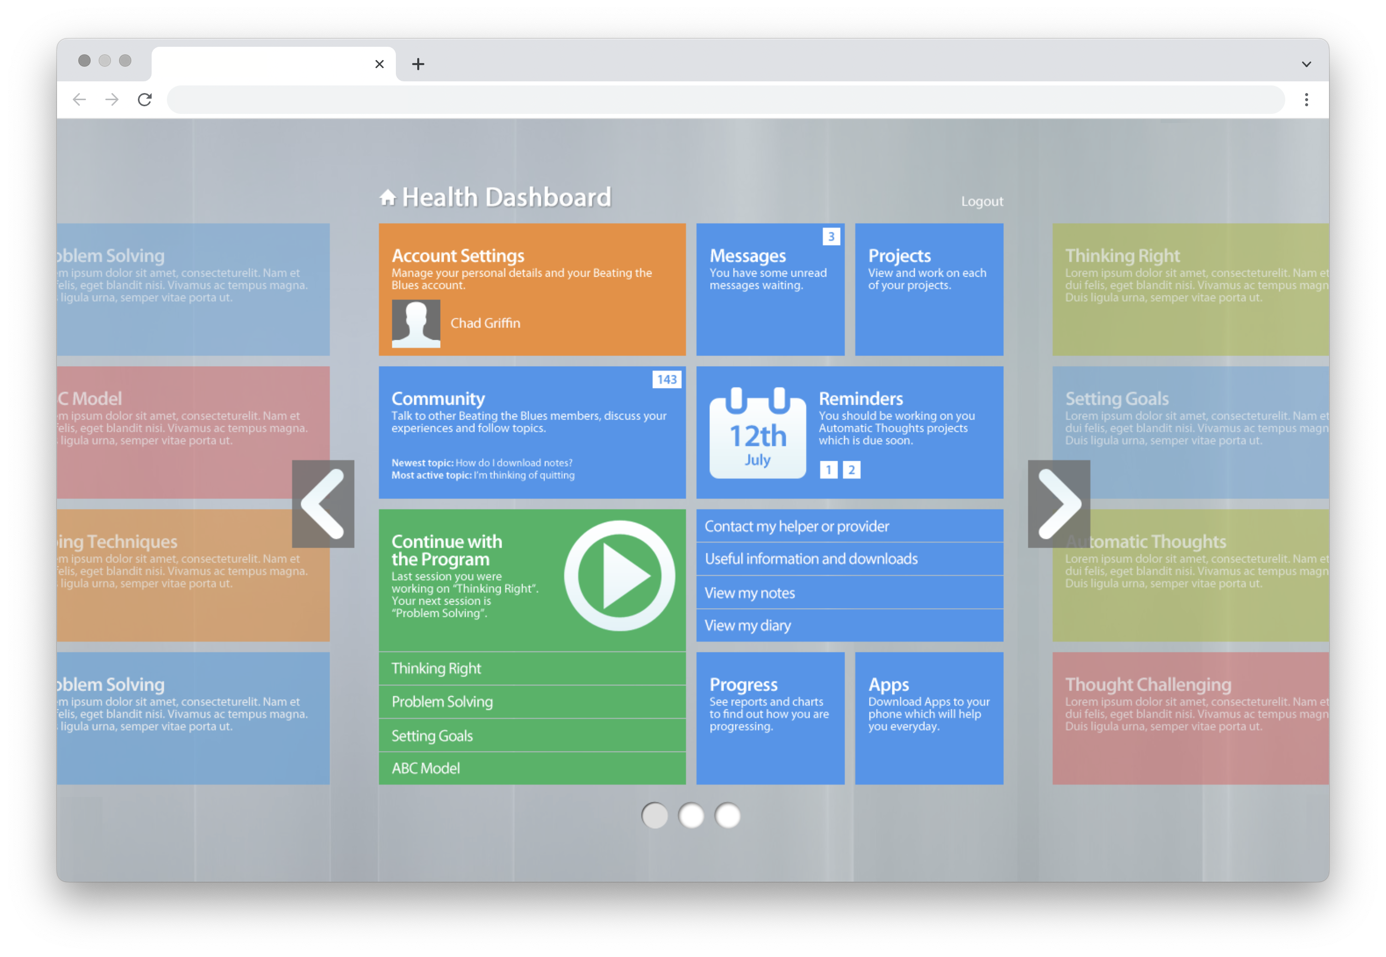Open the browser three-dot menu

[1306, 100]
